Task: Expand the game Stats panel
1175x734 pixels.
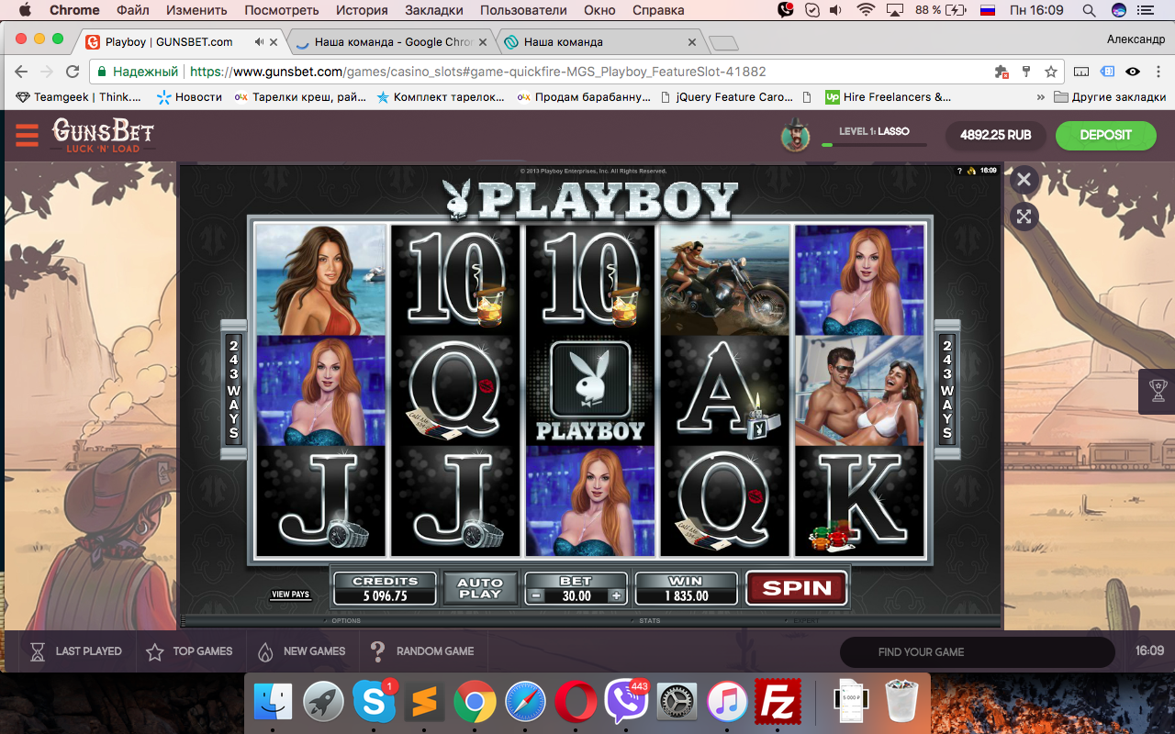Action: pos(649,621)
